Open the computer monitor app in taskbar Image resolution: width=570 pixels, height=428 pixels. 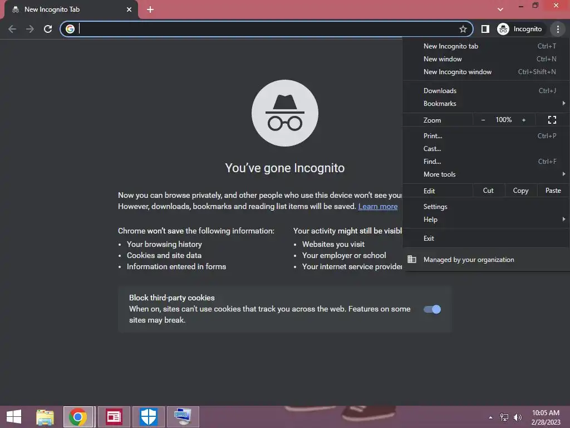pos(183,417)
